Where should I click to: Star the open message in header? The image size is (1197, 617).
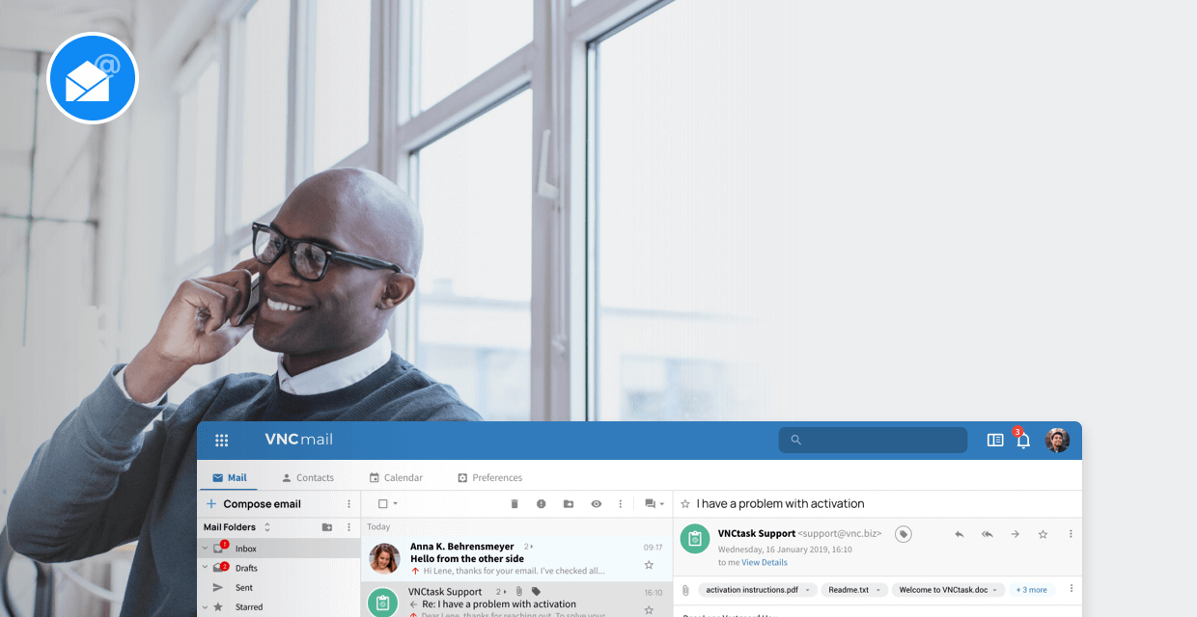pyautogui.click(x=1043, y=534)
